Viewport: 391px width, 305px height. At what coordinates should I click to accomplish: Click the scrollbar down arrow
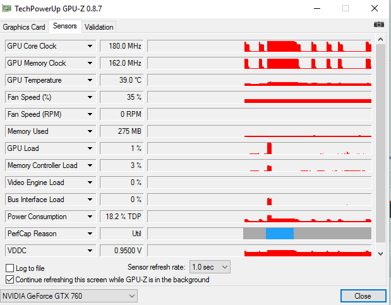380,254
